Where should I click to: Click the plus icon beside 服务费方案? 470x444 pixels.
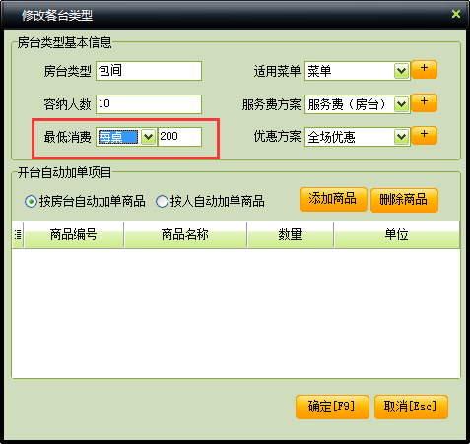coord(424,102)
